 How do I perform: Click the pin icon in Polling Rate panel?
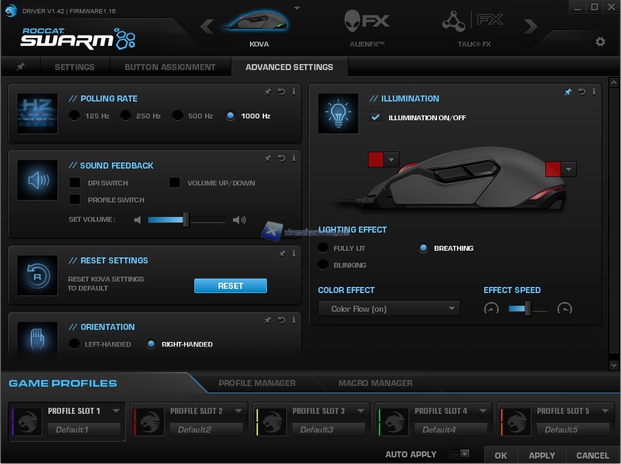(268, 92)
